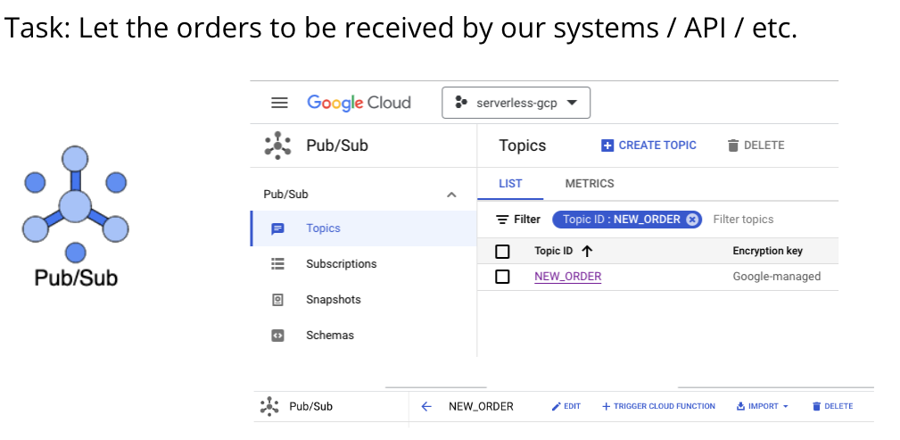Remove the Topic ID : NEW_ORDER filter chip
Screen dimensions: 900x440
coord(692,220)
